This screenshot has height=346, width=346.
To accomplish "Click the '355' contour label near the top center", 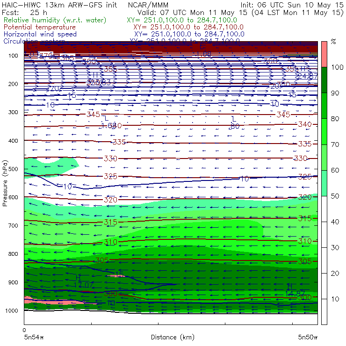I will (110, 69).
